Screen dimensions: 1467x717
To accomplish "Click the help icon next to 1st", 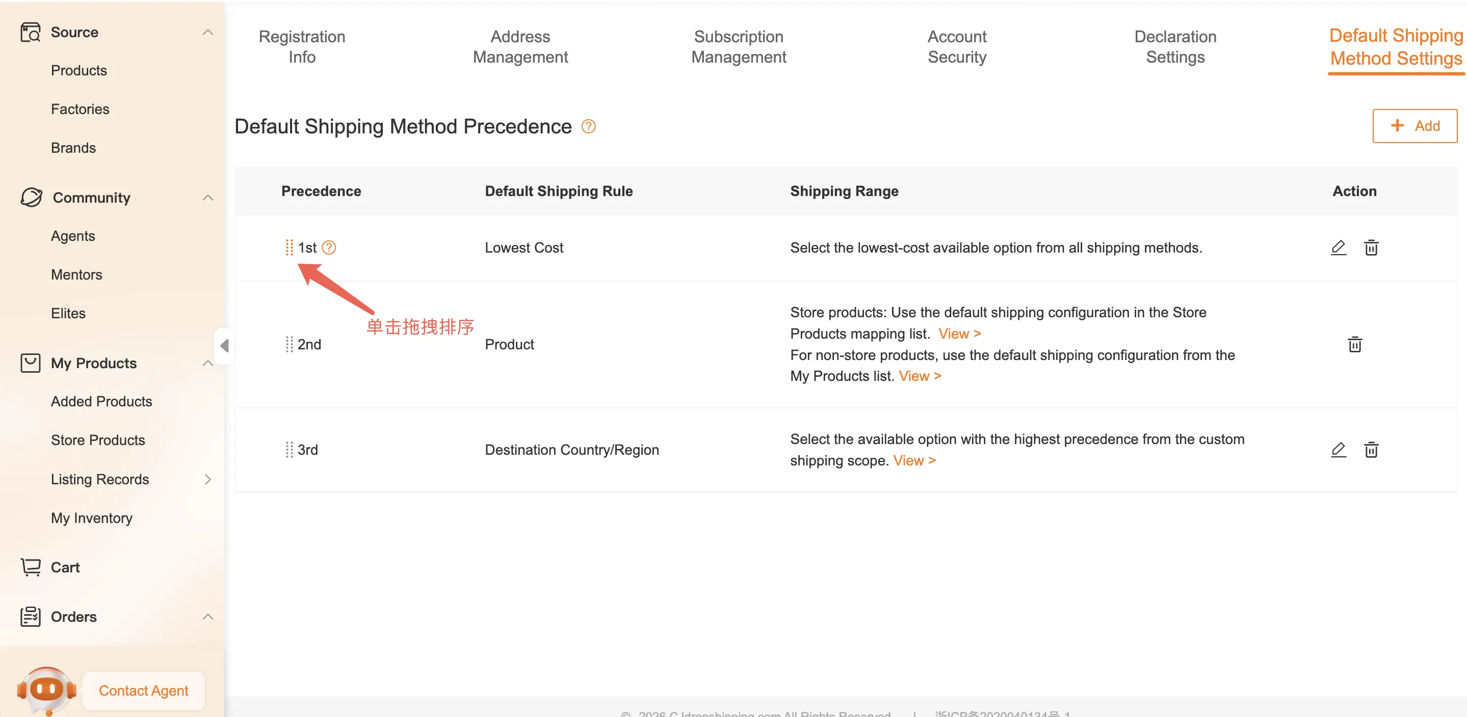I will 329,247.
